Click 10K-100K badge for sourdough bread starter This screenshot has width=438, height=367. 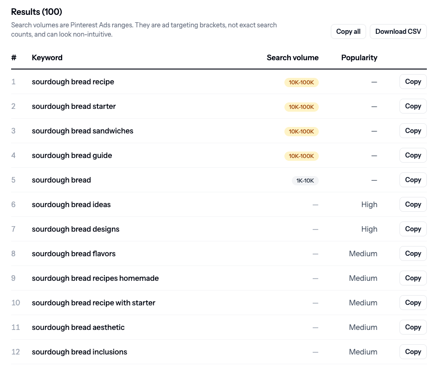coord(302,107)
